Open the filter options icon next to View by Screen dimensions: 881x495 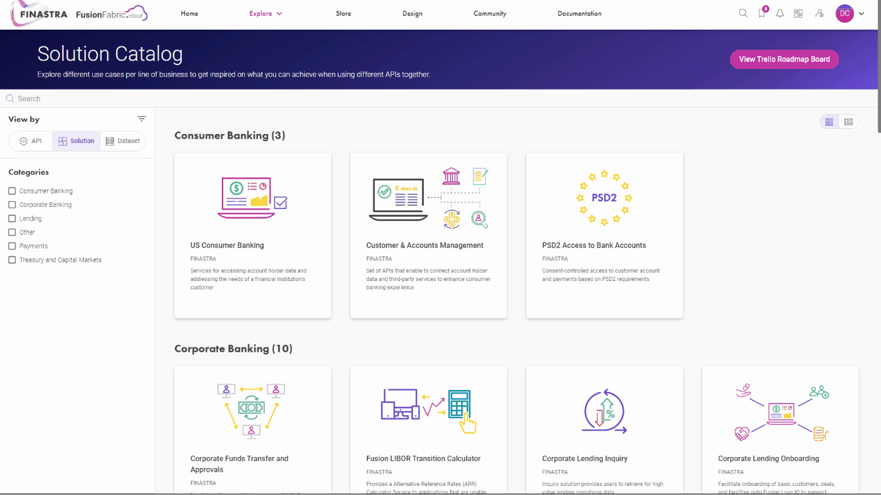[x=142, y=119]
